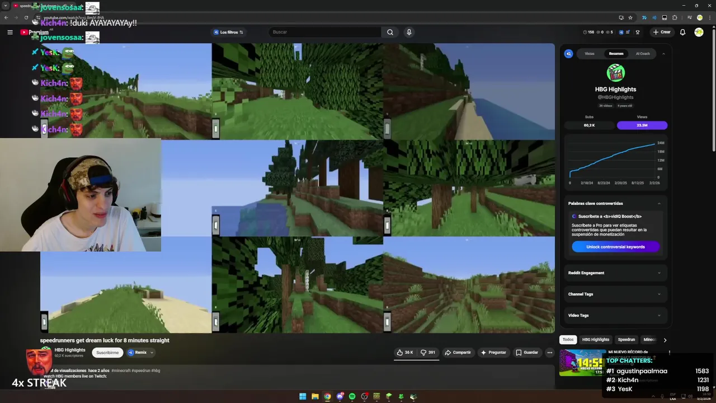Click the search magnifier button
This screenshot has height=403, width=716.
pyautogui.click(x=390, y=32)
